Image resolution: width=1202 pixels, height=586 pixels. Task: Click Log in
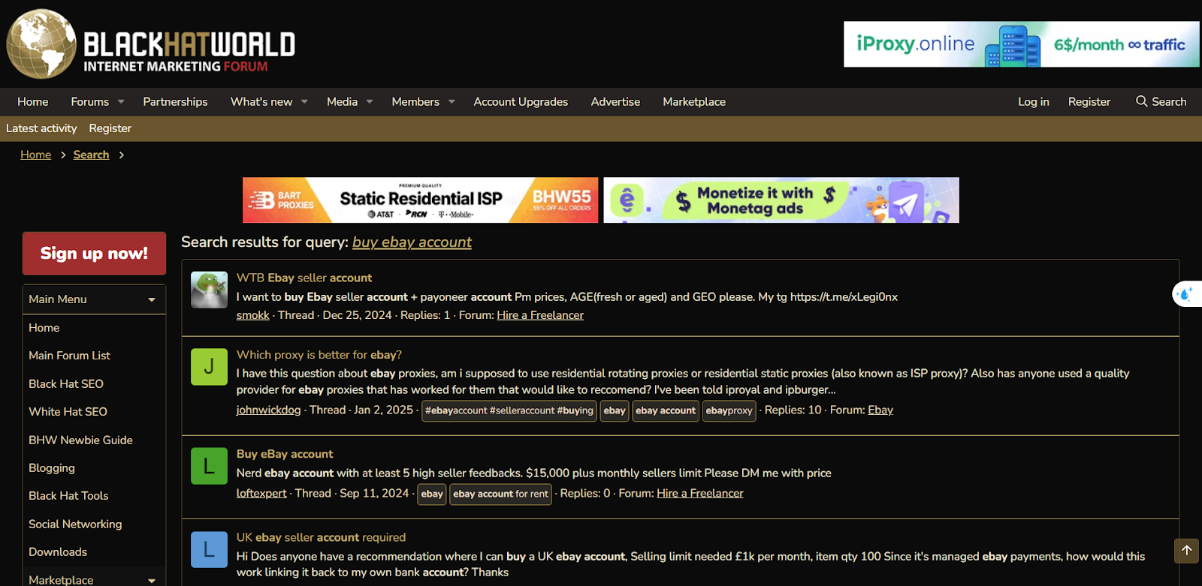click(x=1034, y=101)
